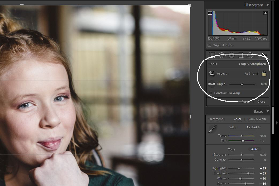Click the crop corner handle at top right
This screenshot has width=279, height=186.
coord(189,6)
